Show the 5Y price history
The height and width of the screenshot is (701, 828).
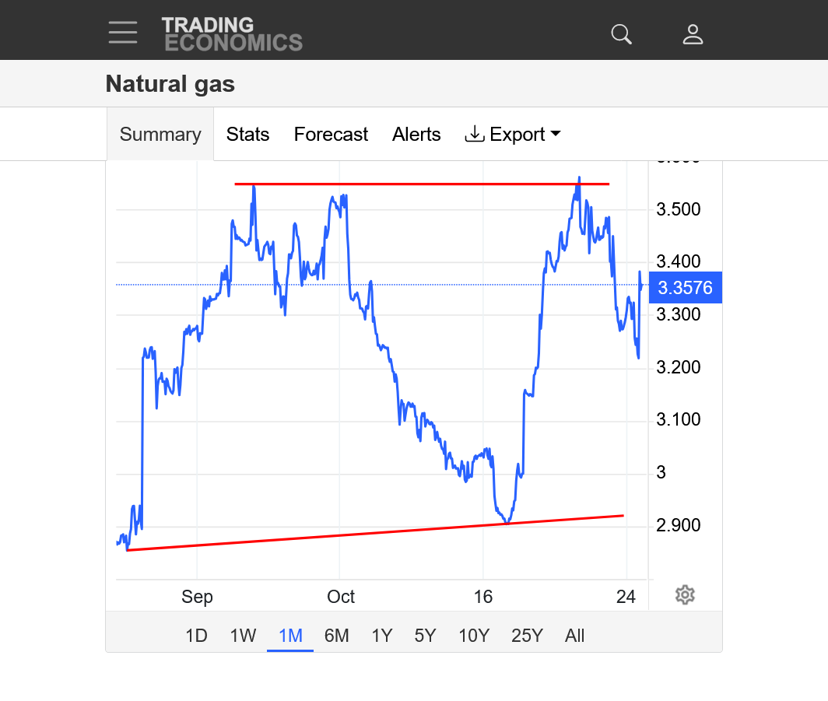point(425,636)
